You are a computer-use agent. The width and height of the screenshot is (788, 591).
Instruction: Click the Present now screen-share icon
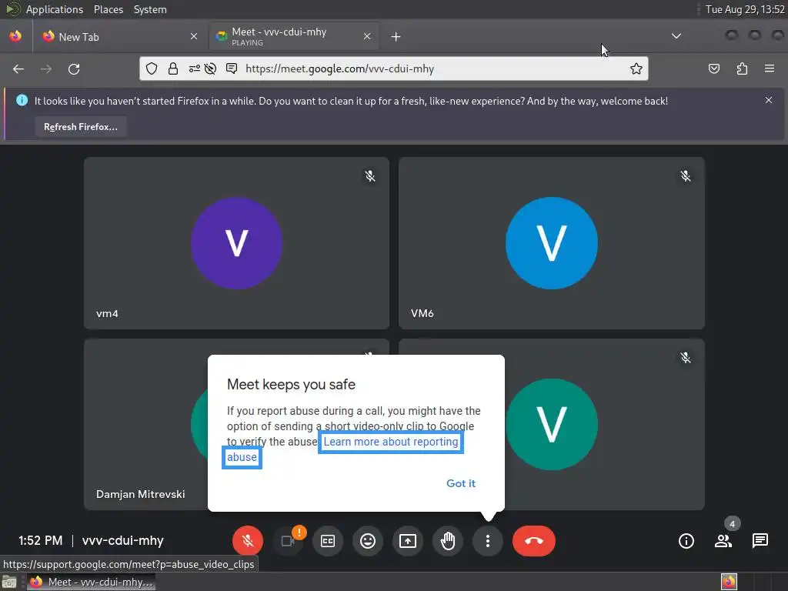(x=408, y=541)
